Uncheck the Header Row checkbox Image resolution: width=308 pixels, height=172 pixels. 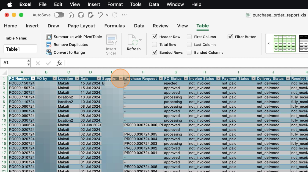point(155,37)
